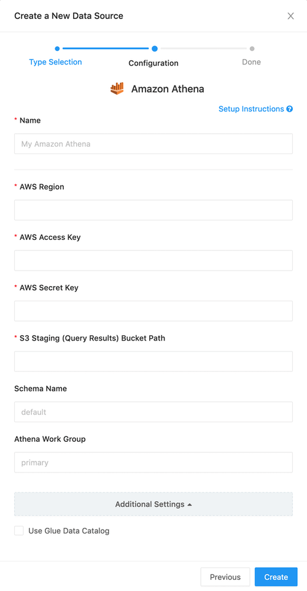Click the Type Selection step dot

[57, 48]
